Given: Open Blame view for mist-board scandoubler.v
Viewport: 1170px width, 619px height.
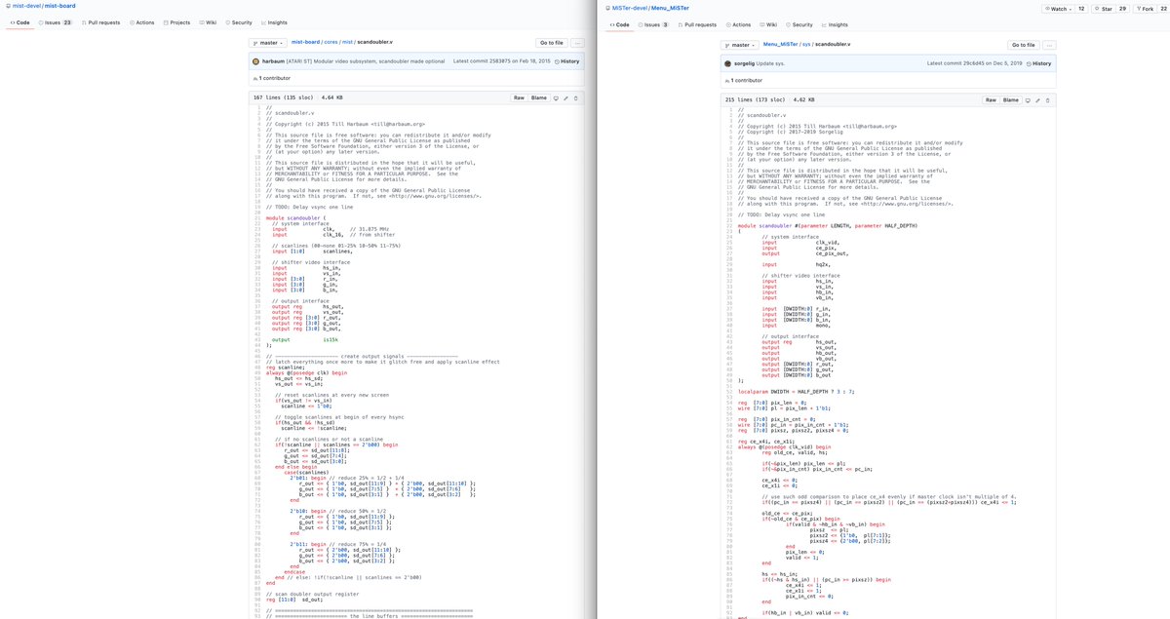Looking at the screenshot, I should pos(538,97).
